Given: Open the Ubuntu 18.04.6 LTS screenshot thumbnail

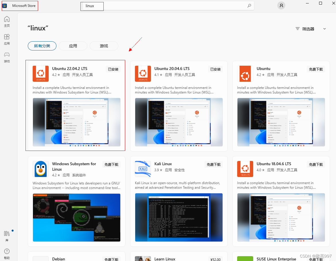Looking at the screenshot, I should 281,217.
